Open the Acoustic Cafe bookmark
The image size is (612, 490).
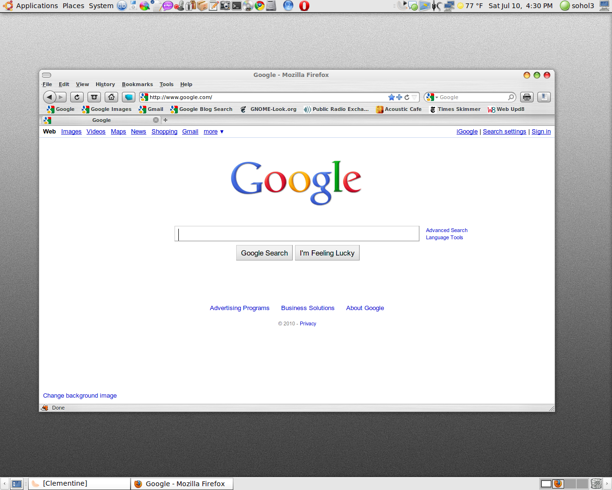[399, 109]
